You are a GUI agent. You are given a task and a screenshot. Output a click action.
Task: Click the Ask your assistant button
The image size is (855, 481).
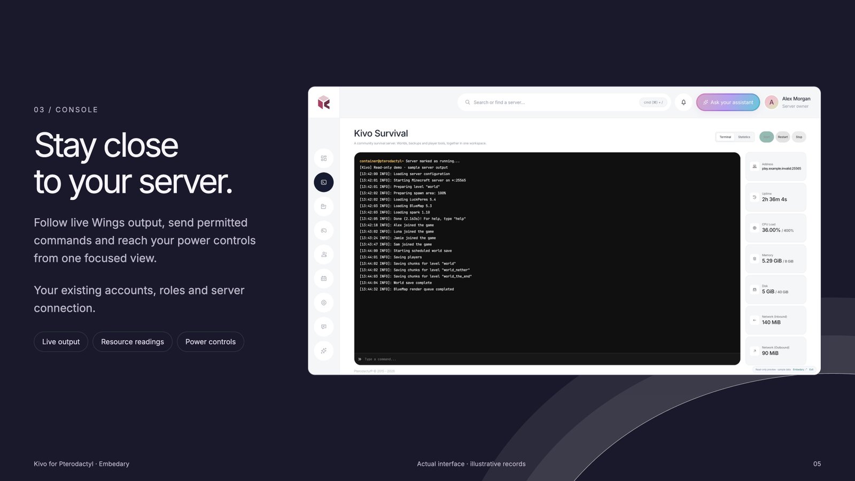tap(728, 102)
